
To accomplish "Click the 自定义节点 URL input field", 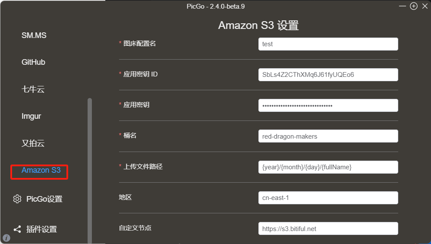I will [328, 228].
